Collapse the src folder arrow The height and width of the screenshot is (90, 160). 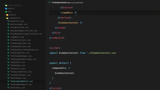3,12
